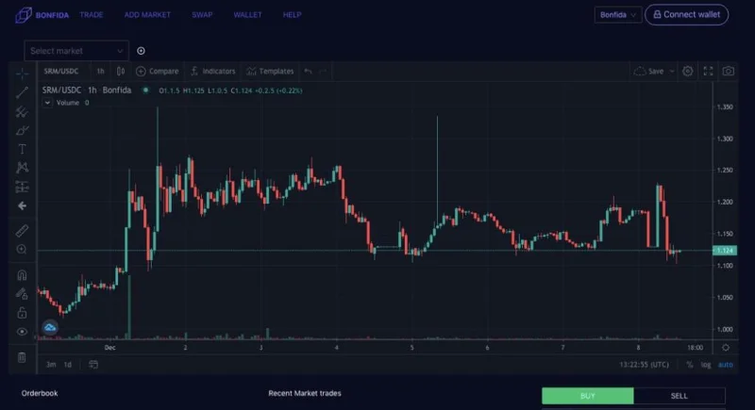The image size is (755, 410).
Task: Click the SRM/USDC symbol search
Action: (61, 71)
